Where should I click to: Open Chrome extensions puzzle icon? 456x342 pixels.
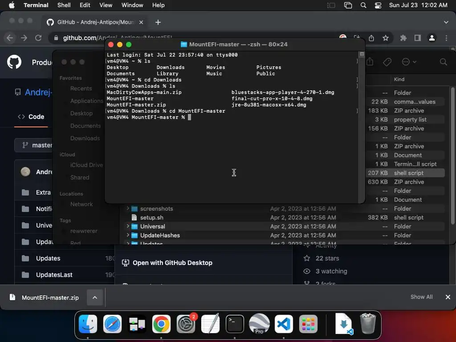click(x=403, y=38)
